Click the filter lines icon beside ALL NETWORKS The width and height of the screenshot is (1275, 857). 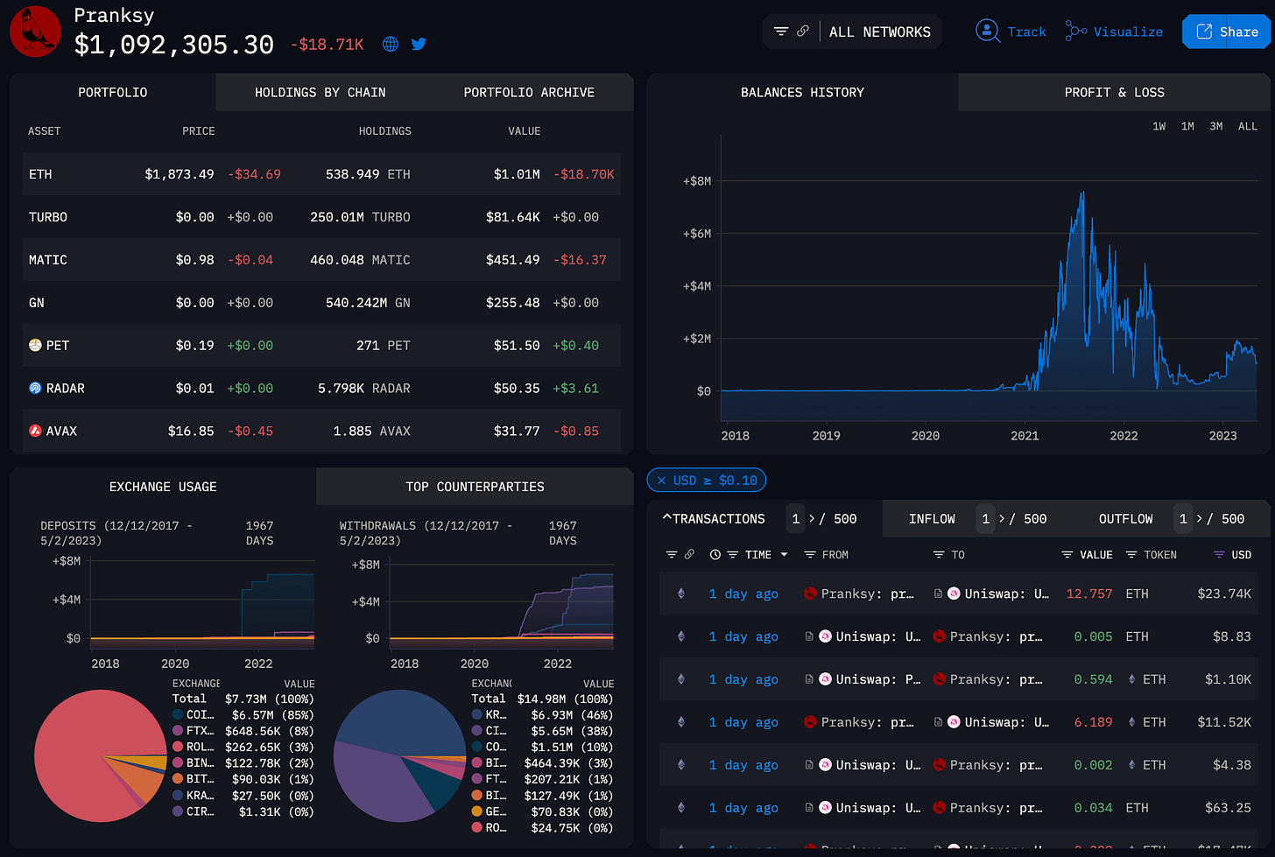780,32
